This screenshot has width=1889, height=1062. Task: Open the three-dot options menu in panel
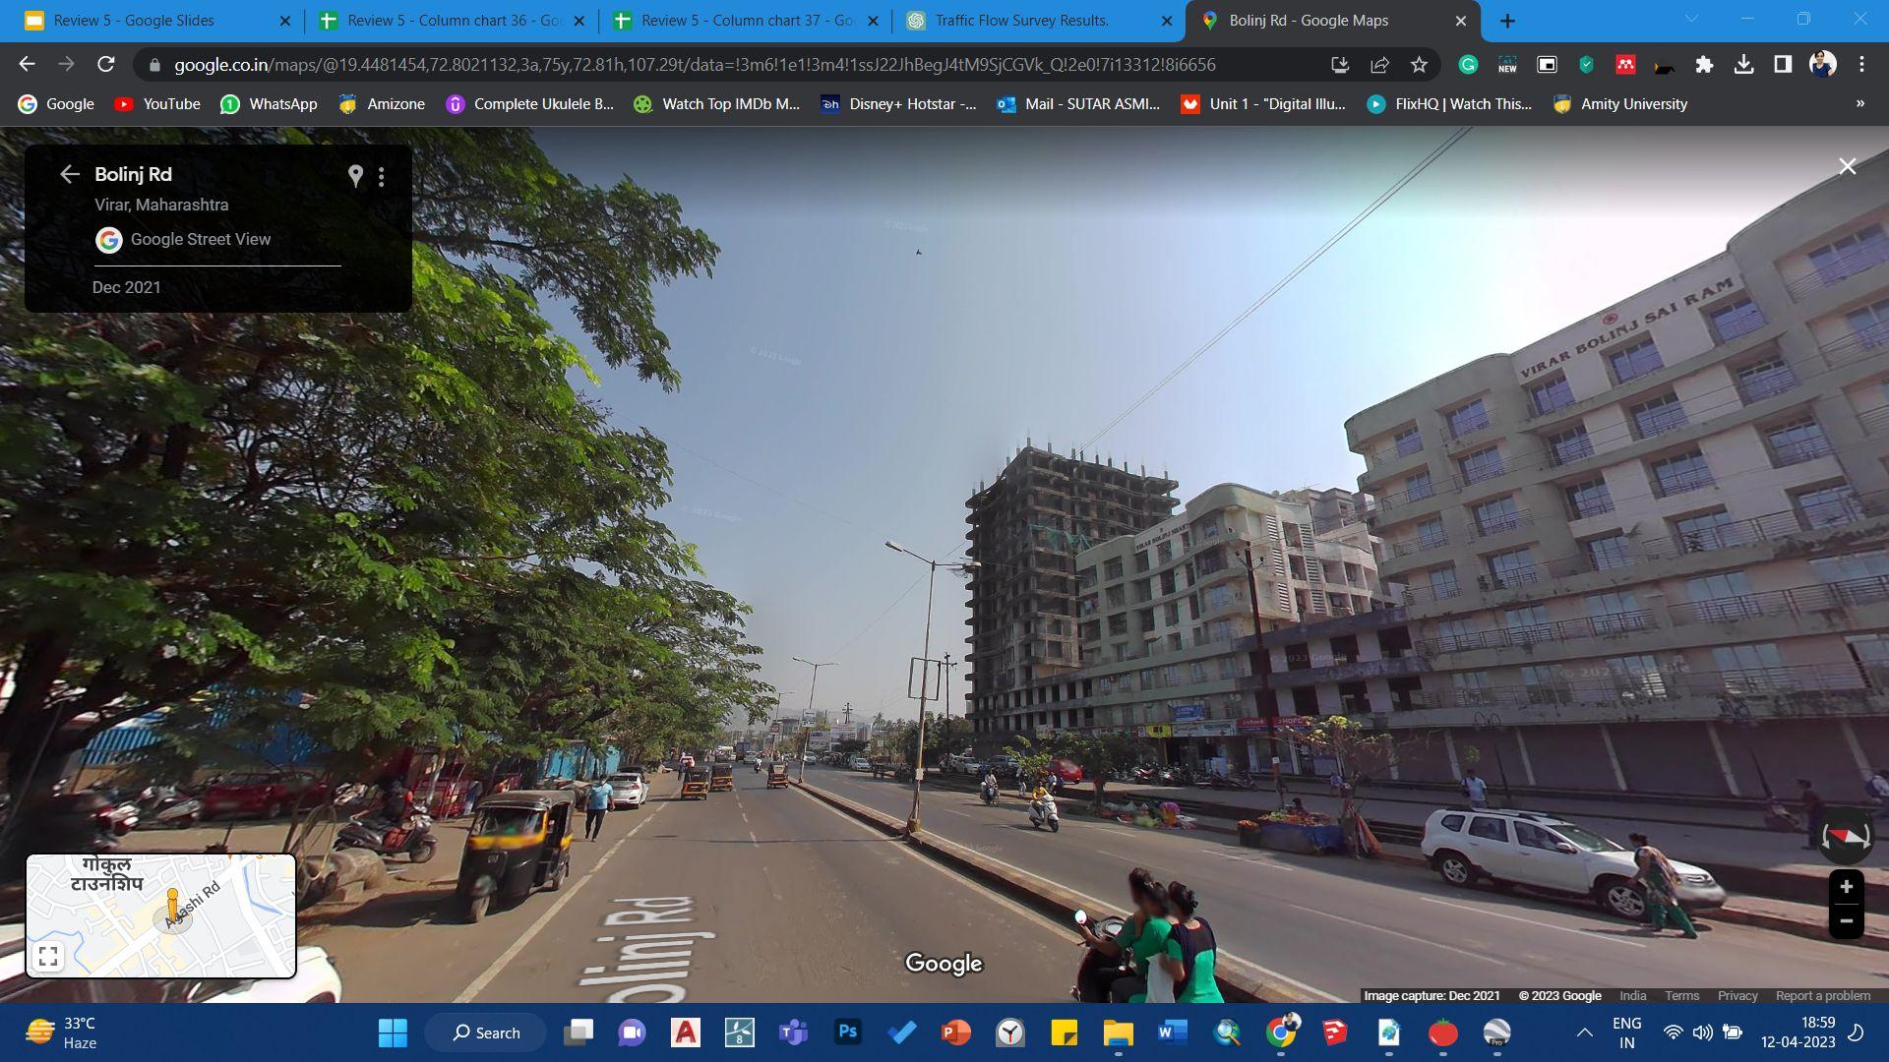coord(382,176)
